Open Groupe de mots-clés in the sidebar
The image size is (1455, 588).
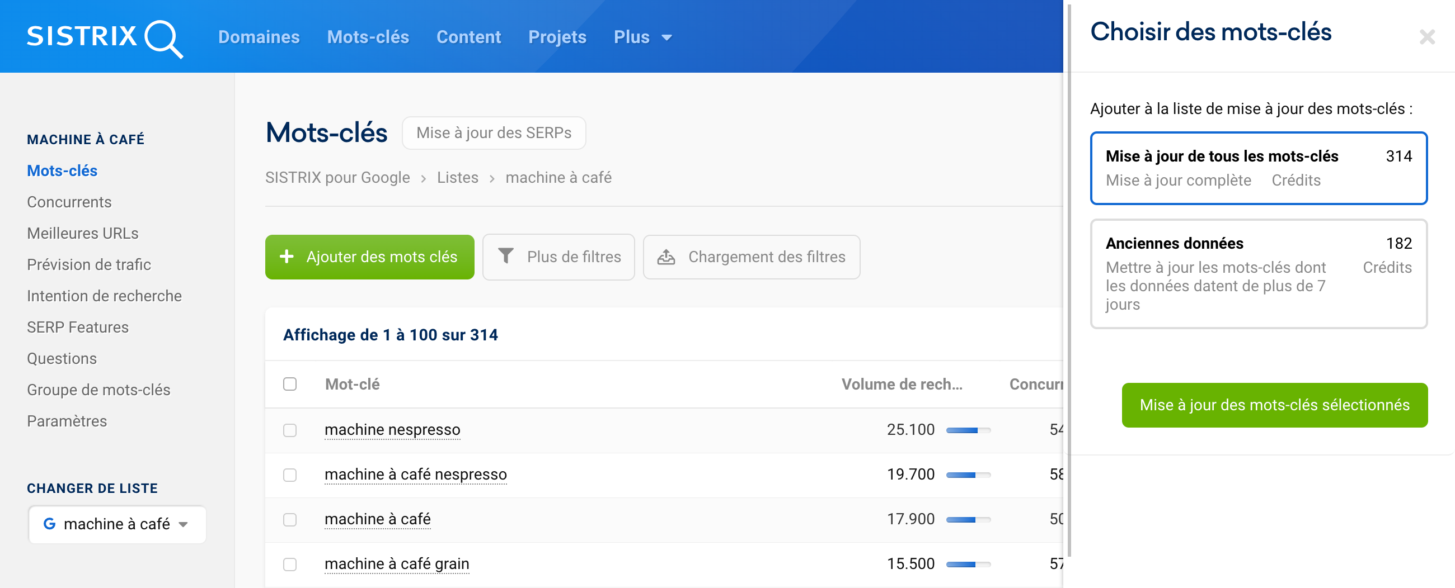pos(98,390)
